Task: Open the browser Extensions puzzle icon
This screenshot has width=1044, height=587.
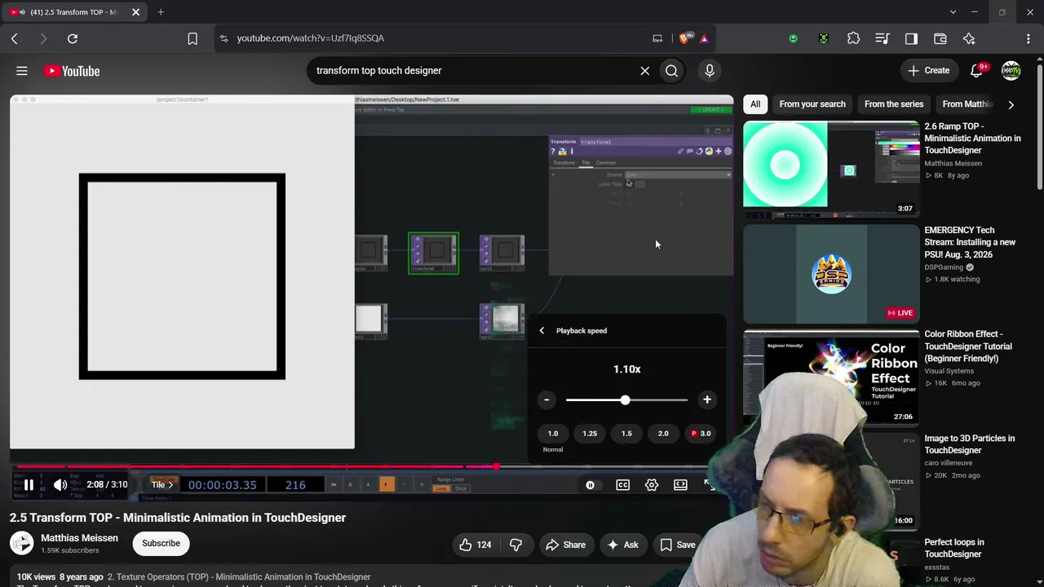Action: coord(853,38)
